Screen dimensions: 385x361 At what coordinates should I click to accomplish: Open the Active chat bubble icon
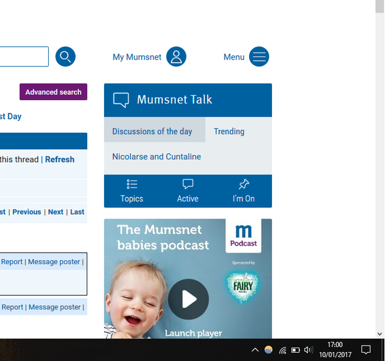tap(188, 184)
